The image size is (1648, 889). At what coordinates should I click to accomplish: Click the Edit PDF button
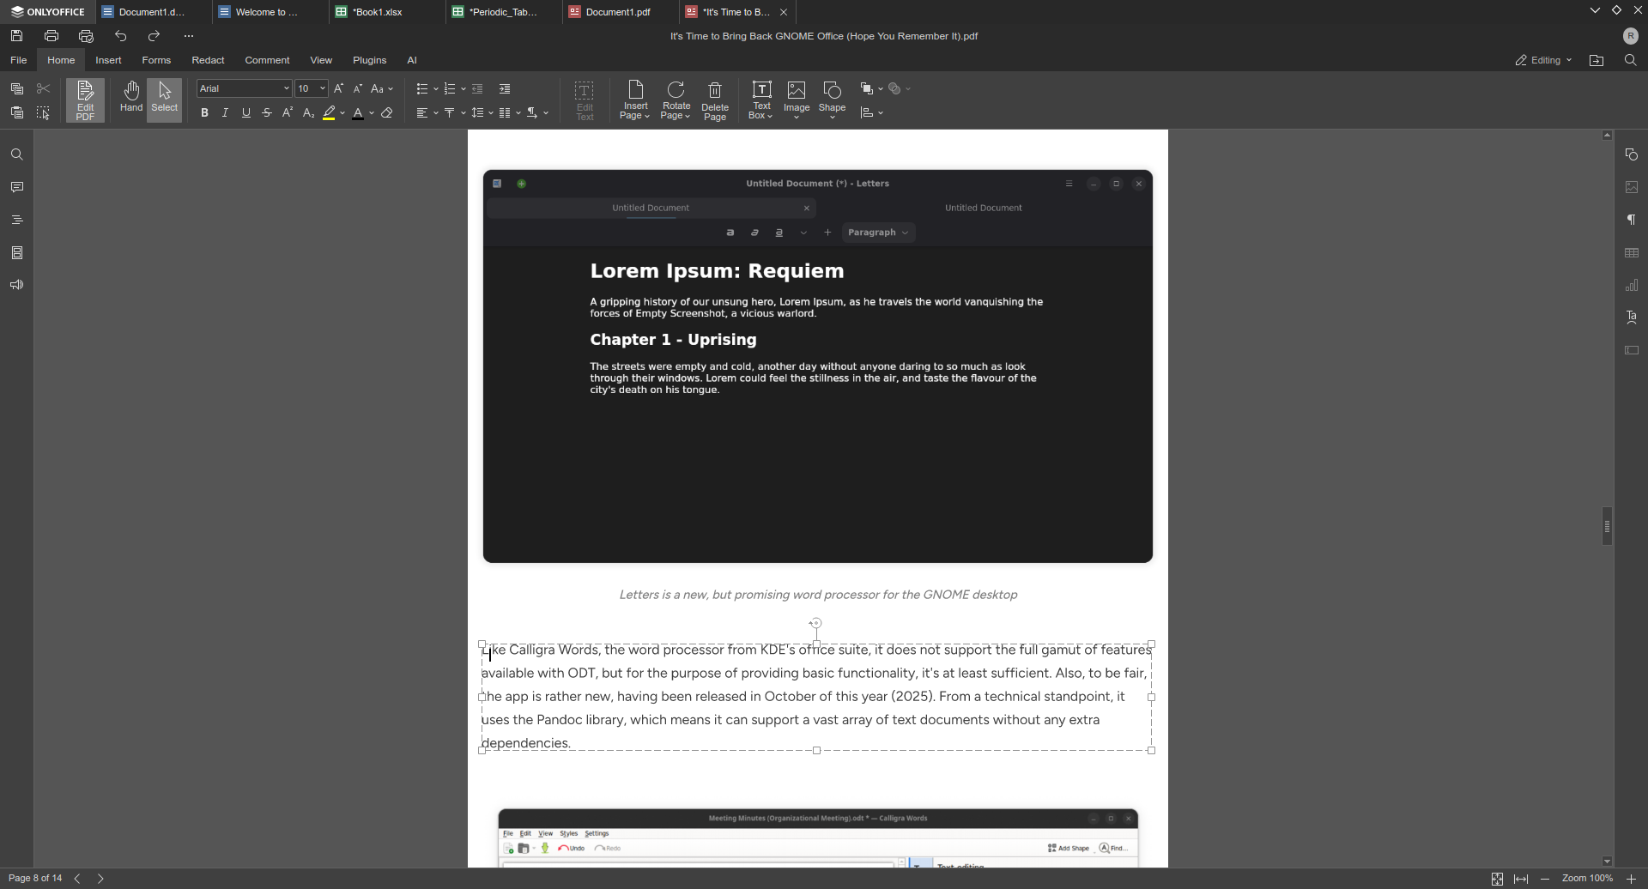point(85,100)
